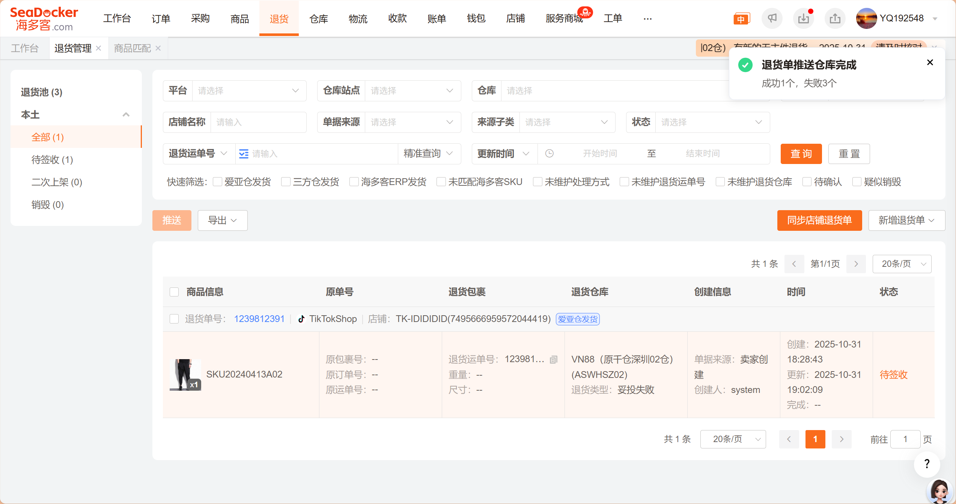This screenshot has width=956, height=504.
Task: Open return order link 1239812391
Action: 259,319
